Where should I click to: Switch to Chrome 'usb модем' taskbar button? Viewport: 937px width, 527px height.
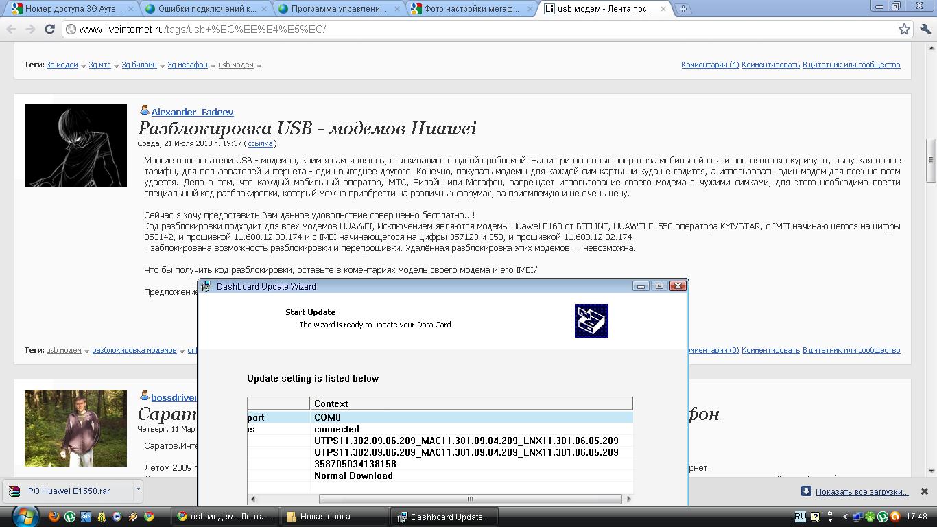[224, 517]
